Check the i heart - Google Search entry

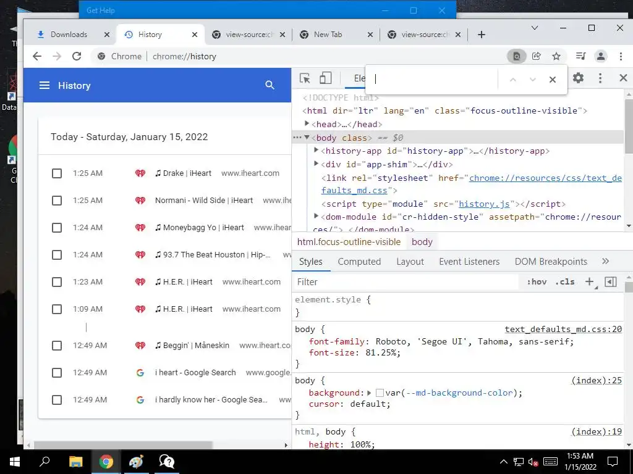coord(57,372)
